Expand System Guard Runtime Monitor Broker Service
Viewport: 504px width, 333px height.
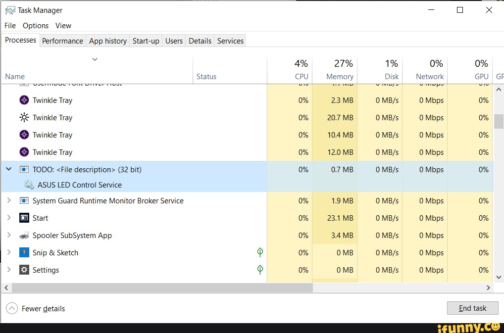tap(8, 200)
